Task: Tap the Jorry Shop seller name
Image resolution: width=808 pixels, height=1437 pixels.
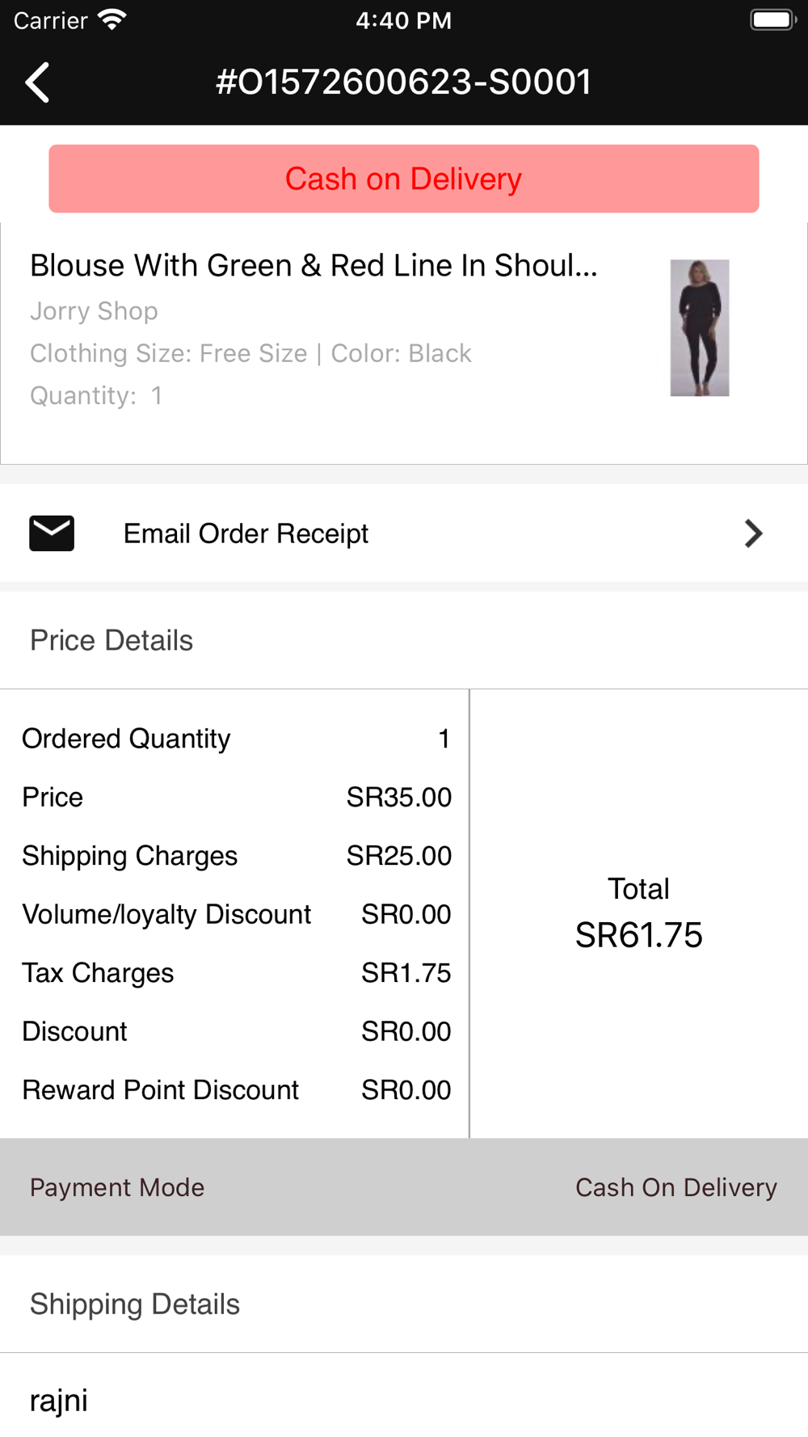Action: point(94,311)
